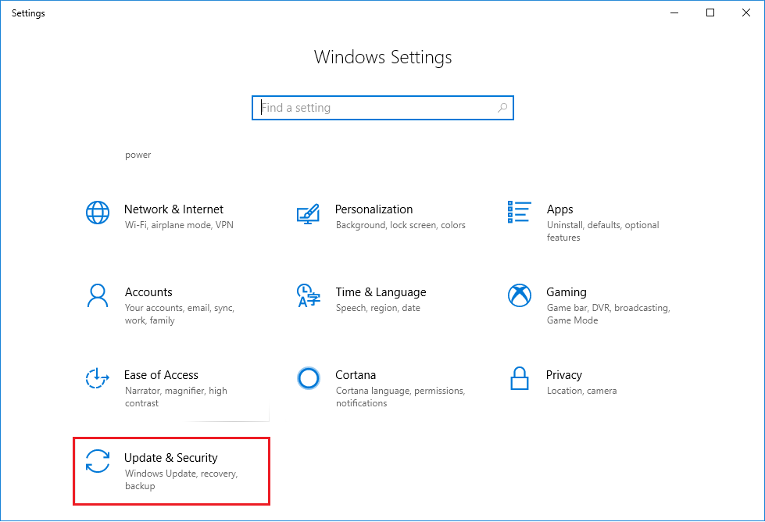765x522 pixels.
Task: Select the Gaming Xbox icon
Action: pyautogui.click(x=519, y=295)
